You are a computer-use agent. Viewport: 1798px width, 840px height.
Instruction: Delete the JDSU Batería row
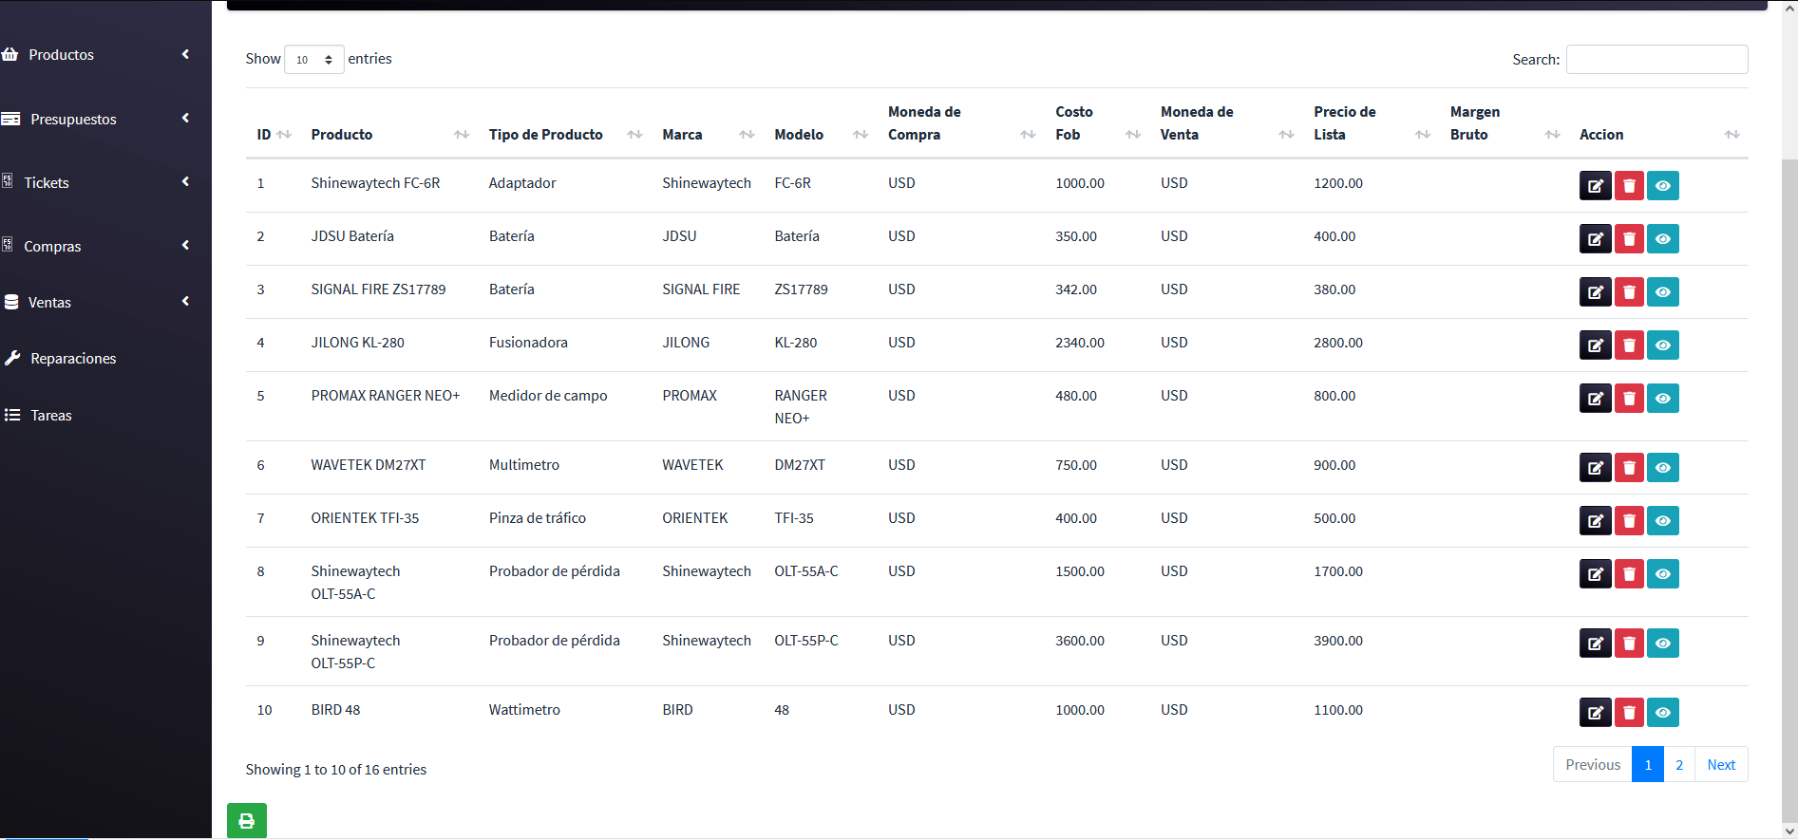click(1629, 239)
